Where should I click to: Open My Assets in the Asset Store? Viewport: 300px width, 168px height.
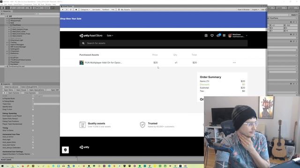click(x=124, y=9)
